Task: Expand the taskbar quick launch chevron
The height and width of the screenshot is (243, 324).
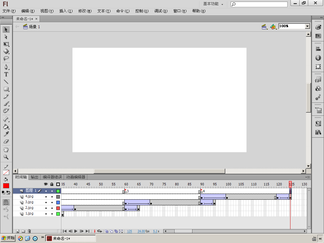Action: 43,237
